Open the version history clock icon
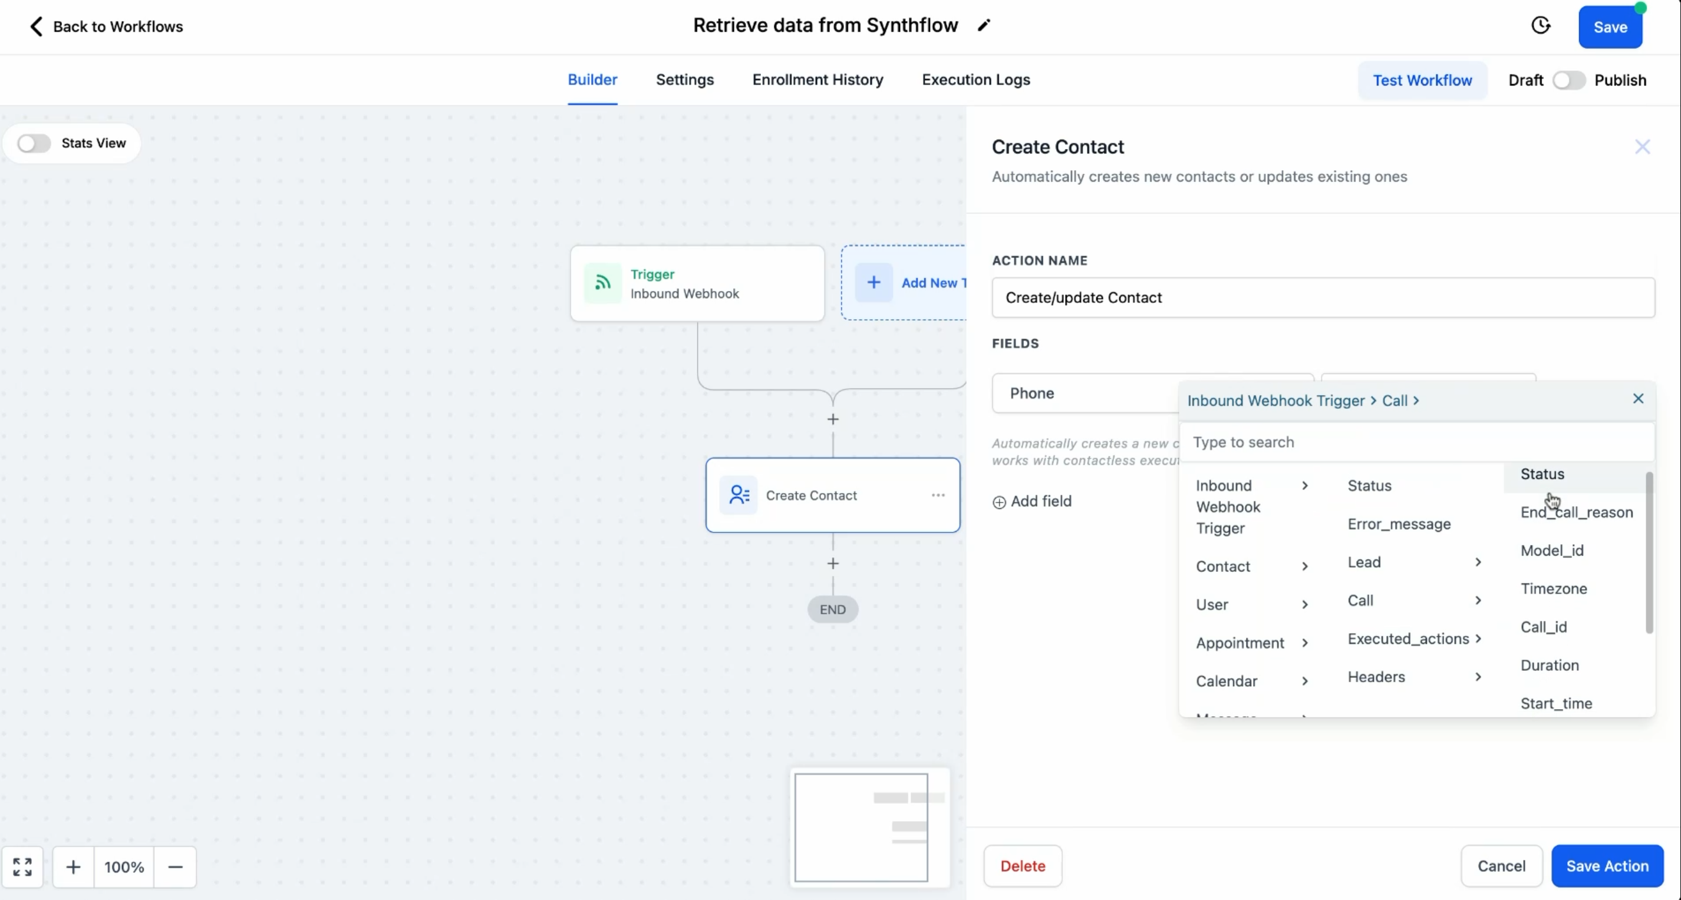 tap(1540, 26)
